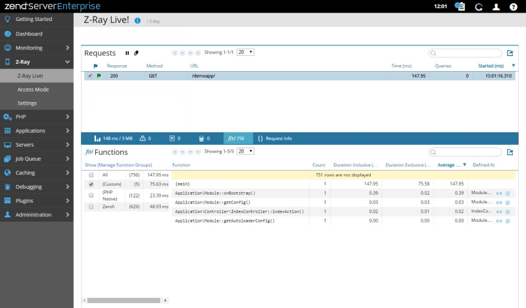Viewport: 526px width, 308px height.
Task: Click the restart/refresh server icon
Action: click(x=479, y=7)
